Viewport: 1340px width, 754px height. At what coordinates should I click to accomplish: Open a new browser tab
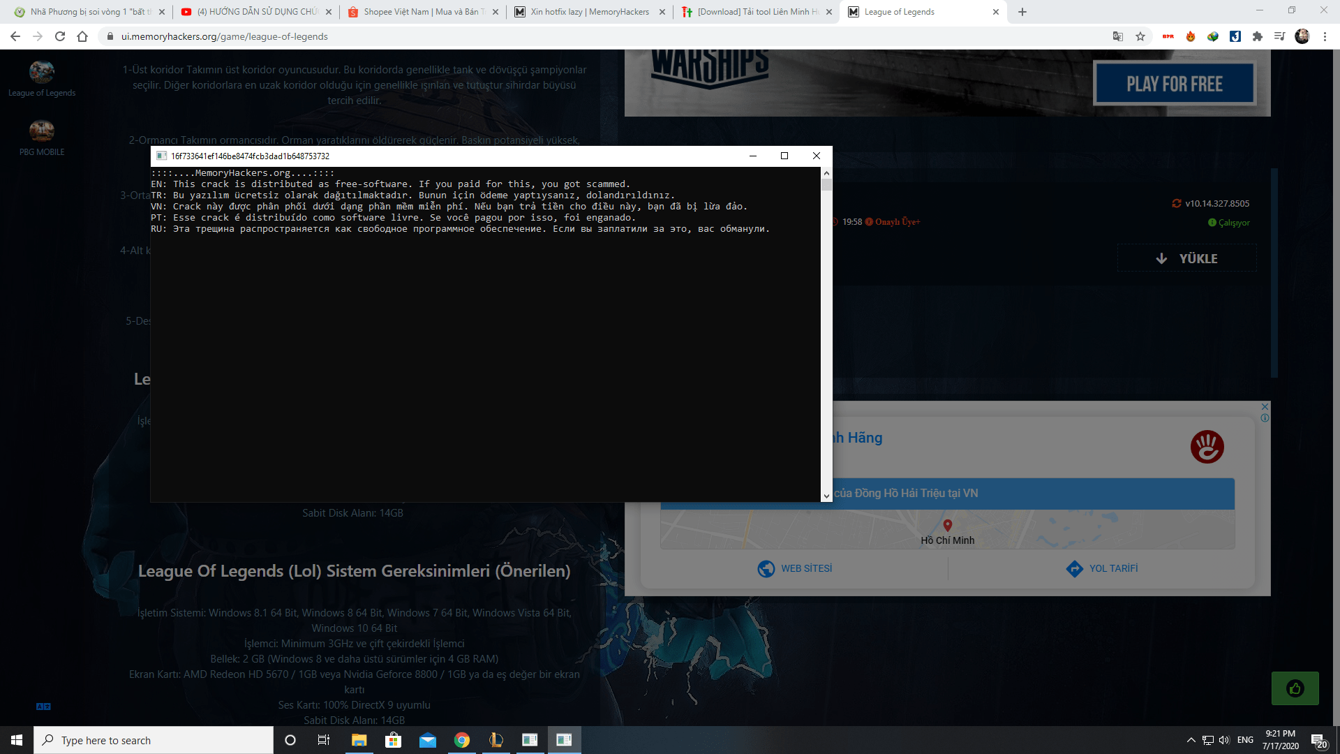point(1022,12)
